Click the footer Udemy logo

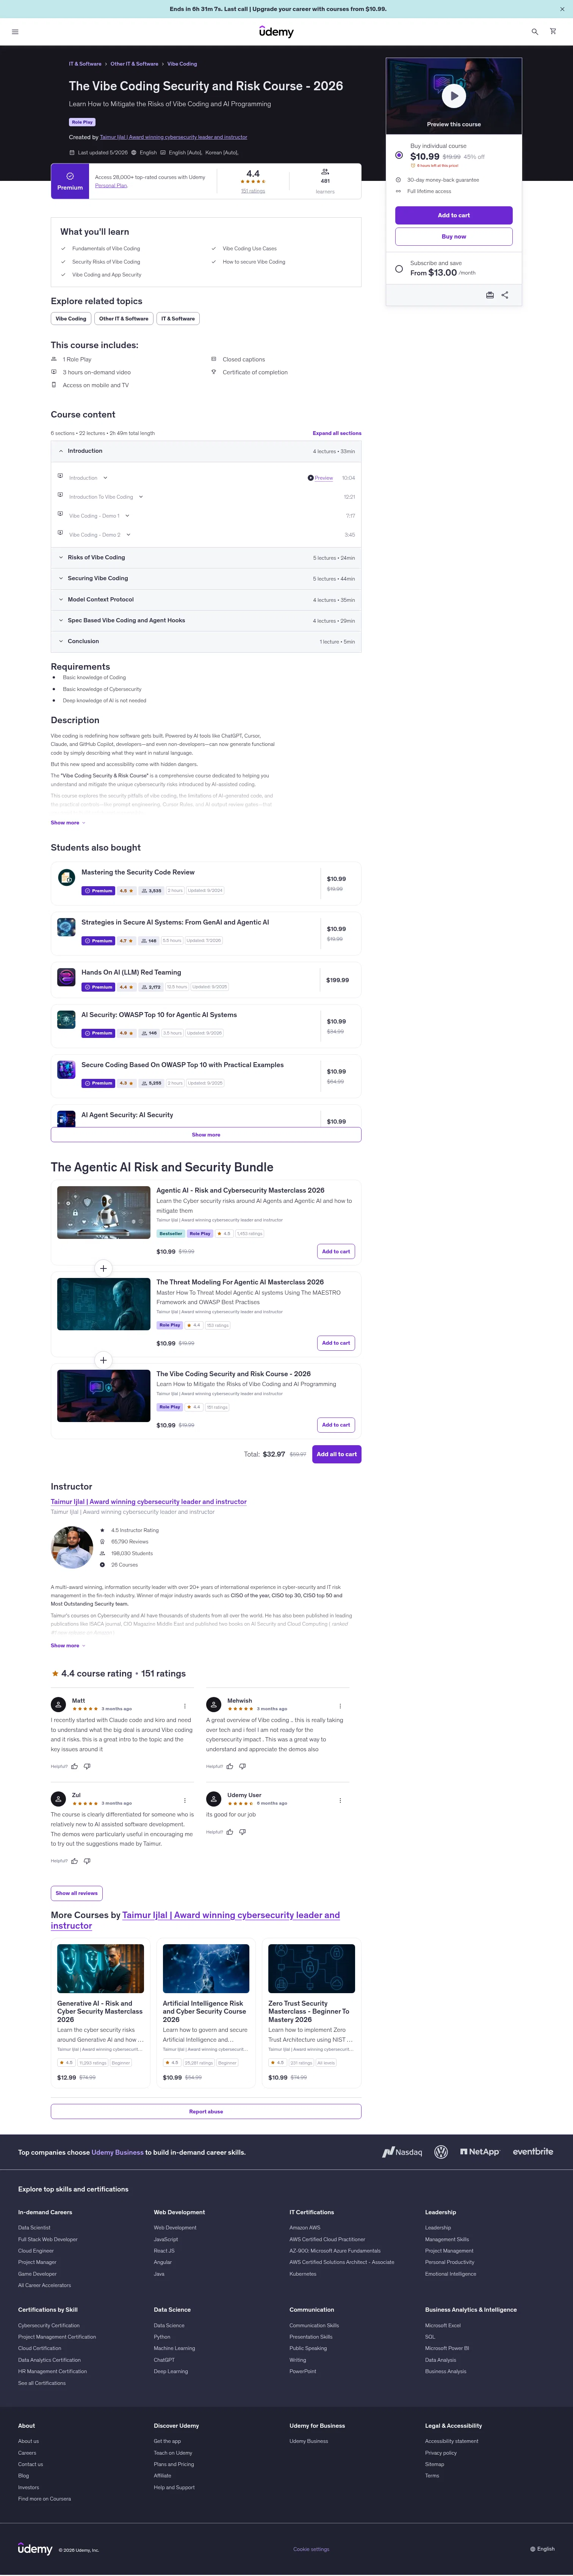coord(35,2549)
